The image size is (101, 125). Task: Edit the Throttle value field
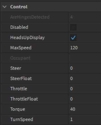(x=85, y=89)
